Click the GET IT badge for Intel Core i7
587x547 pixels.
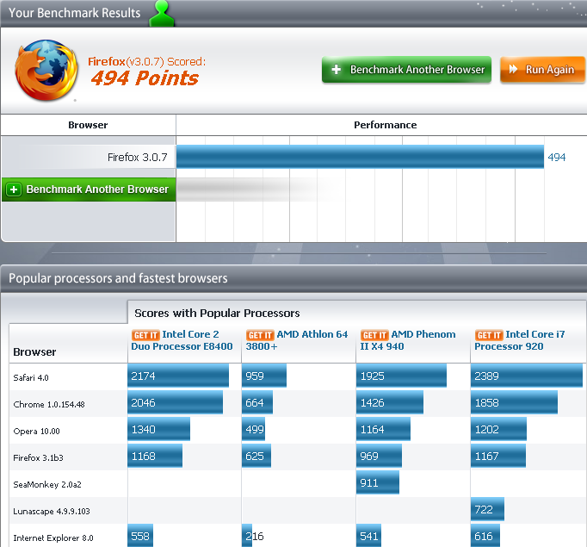pyautogui.click(x=489, y=335)
